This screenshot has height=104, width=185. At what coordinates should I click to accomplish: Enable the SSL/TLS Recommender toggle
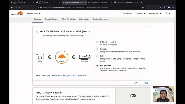133,96
